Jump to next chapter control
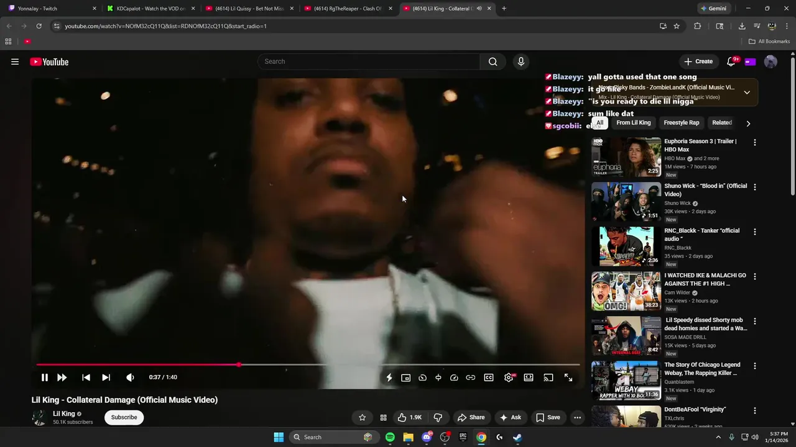 tap(106, 377)
